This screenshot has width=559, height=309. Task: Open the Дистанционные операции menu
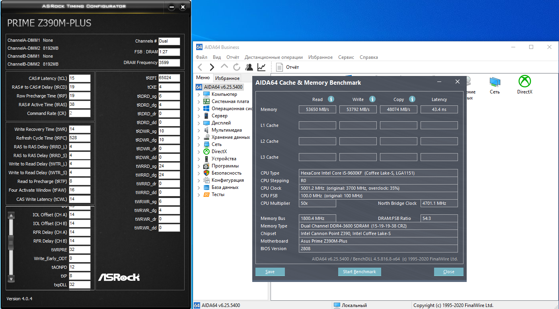[x=274, y=57]
